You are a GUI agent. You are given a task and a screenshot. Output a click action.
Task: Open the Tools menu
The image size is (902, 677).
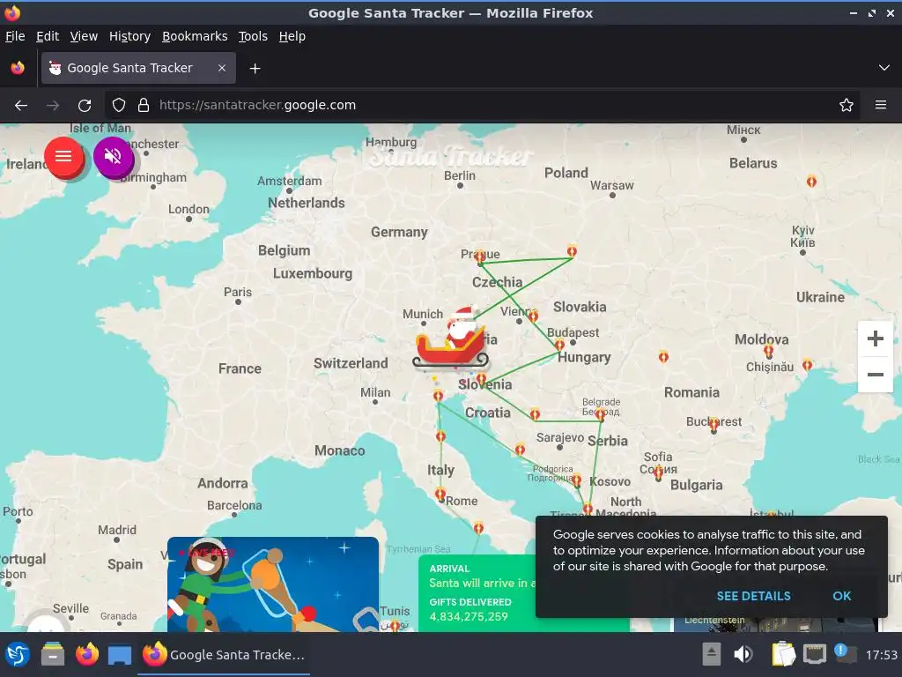pos(253,36)
